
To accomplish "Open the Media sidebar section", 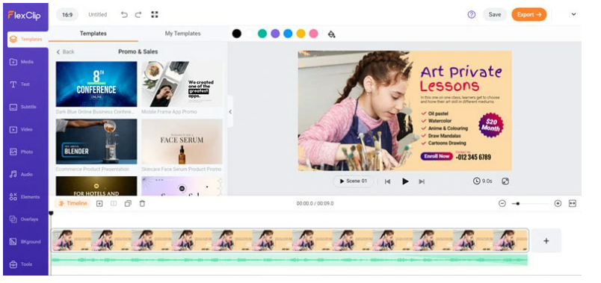I will tap(22, 62).
